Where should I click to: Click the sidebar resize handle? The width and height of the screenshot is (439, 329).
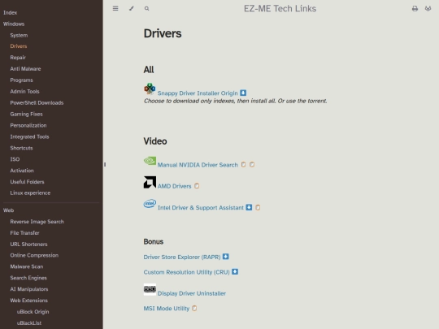[105, 164]
